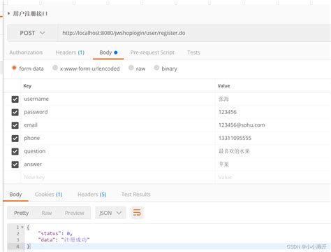Uncheck the question row checkbox
The image size is (331, 252).
tap(15, 151)
